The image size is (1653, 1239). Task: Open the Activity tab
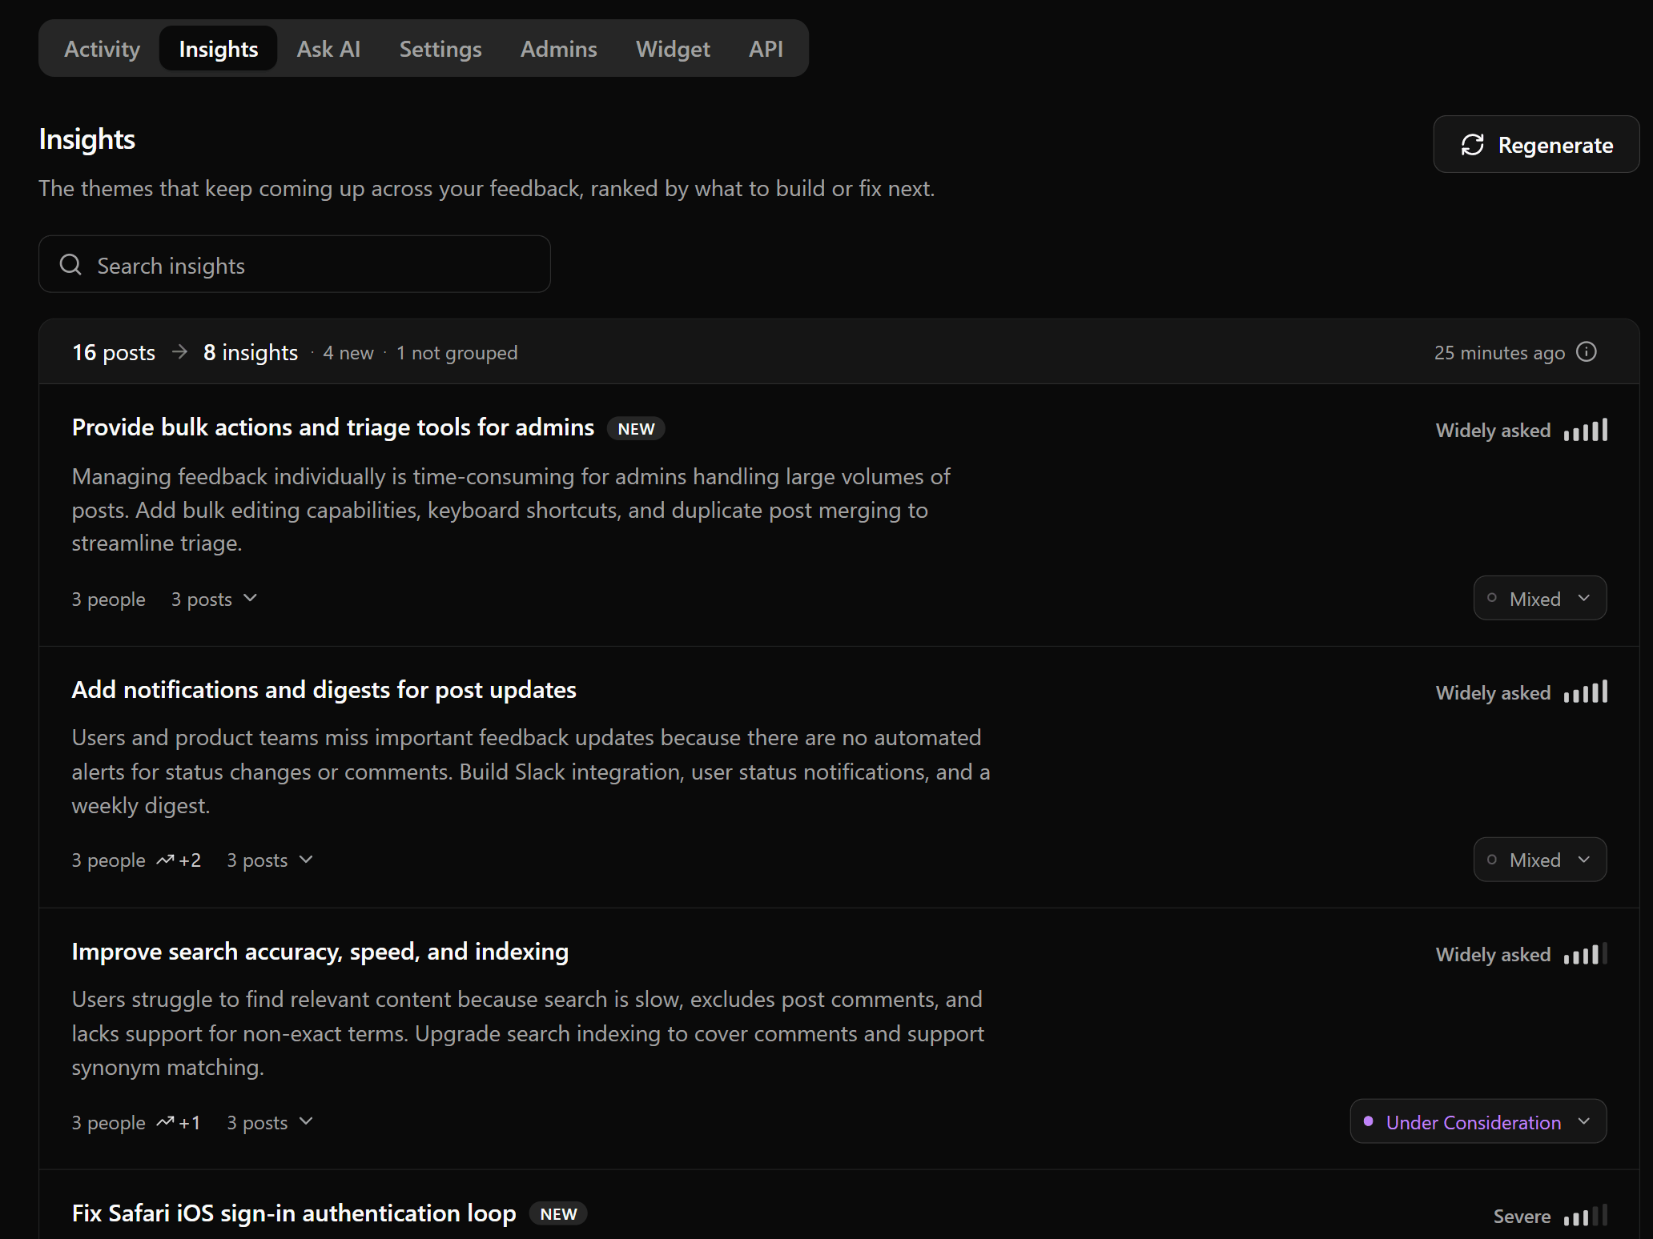coord(102,49)
